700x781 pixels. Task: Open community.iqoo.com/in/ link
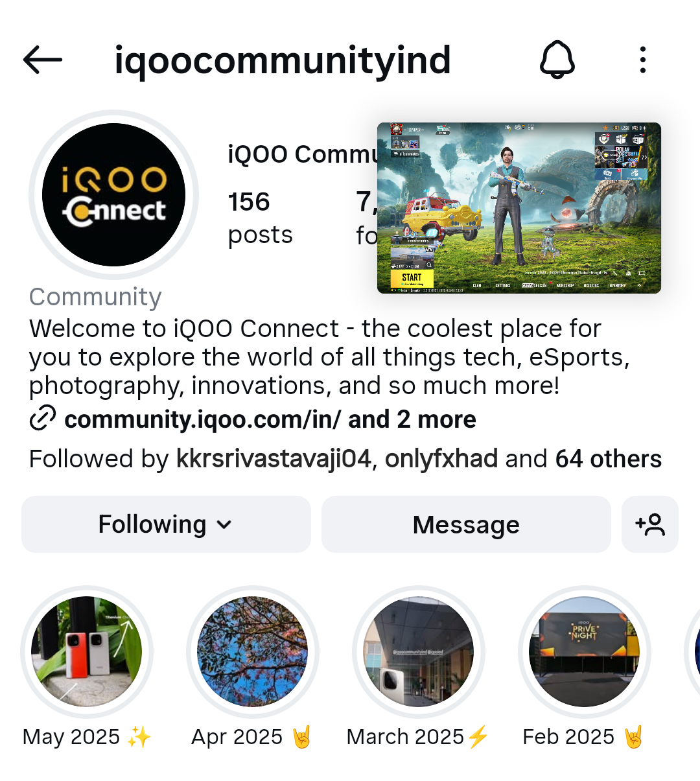pyautogui.click(x=203, y=419)
